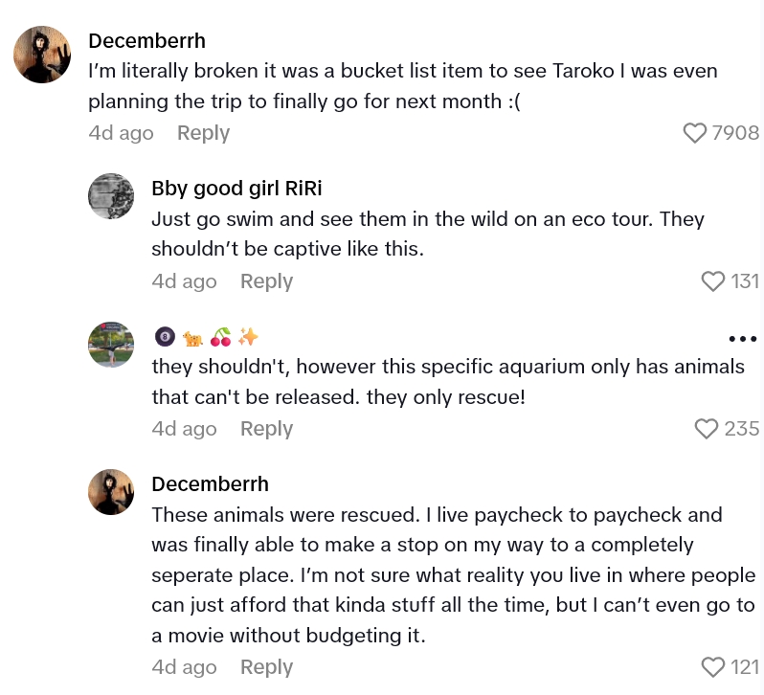Viewport: 764px width, 695px height.
Task: Click the emoji username of third commenter
Action: point(207,337)
